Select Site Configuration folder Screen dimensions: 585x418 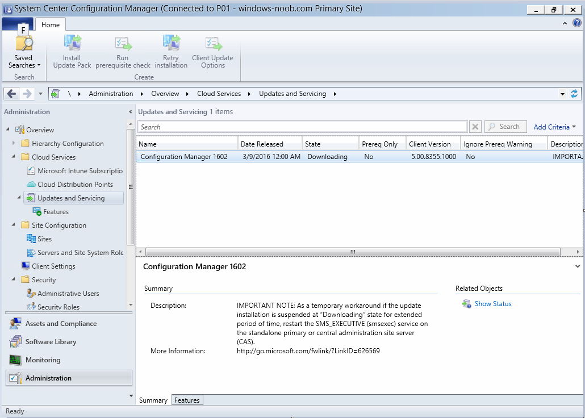tap(59, 225)
